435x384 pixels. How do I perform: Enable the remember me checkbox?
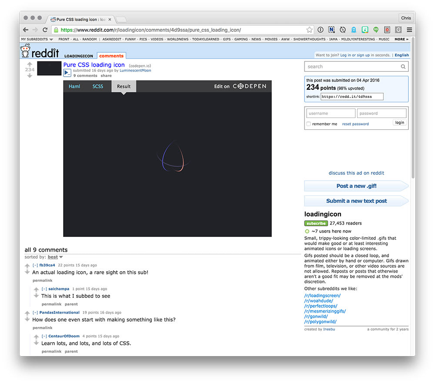click(308, 124)
